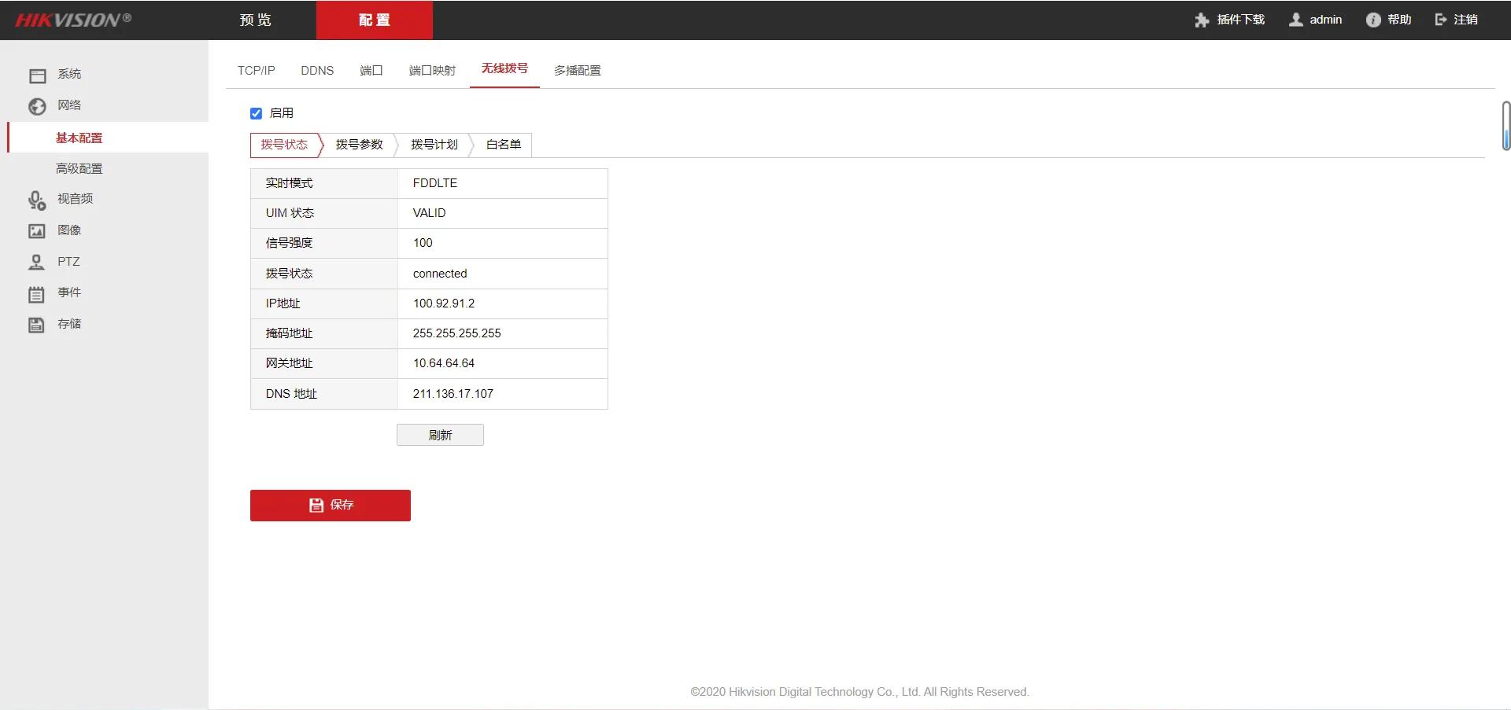Open the 高级配置 menu item
This screenshot has height=710, width=1511.
pyautogui.click(x=79, y=167)
